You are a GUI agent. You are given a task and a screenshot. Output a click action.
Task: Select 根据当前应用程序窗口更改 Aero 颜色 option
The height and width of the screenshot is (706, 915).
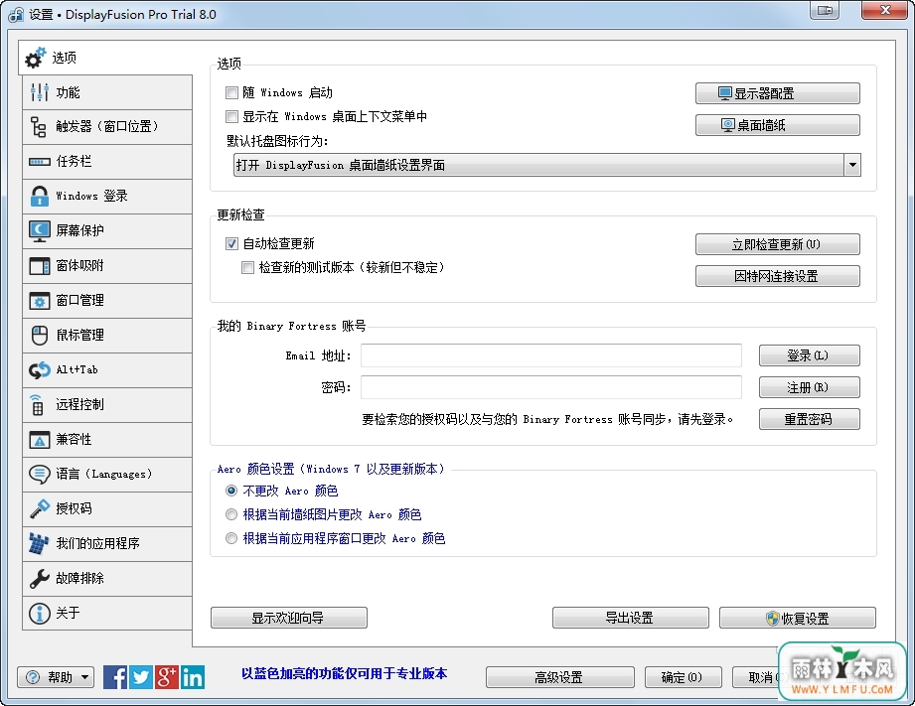[x=231, y=538]
